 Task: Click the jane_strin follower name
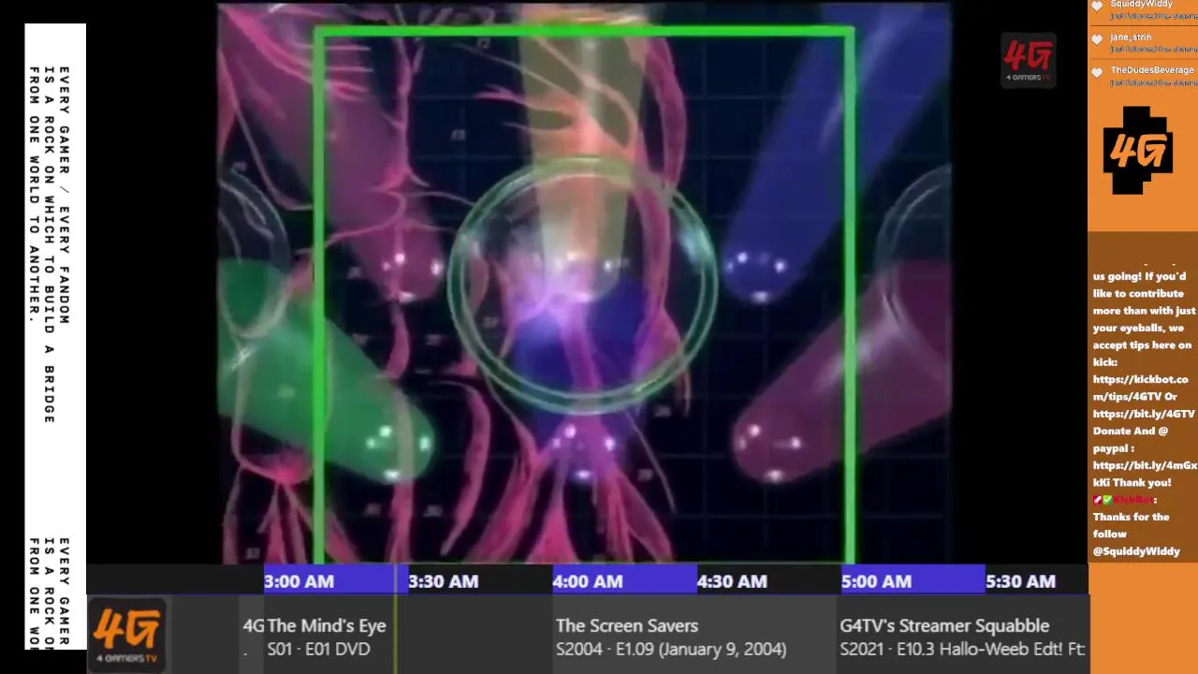click(x=1131, y=37)
